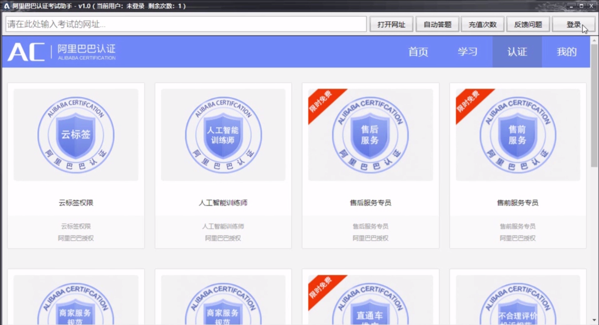599x325 pixels.
Task: Start 自动答题 button
Action: (437, 24)
